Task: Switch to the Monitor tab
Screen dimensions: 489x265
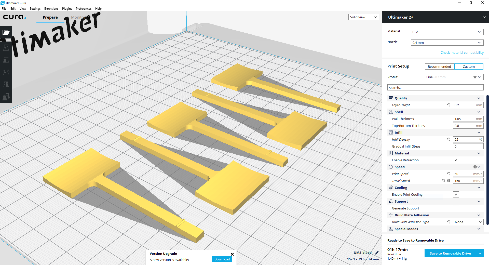Action: click(78, 17)
